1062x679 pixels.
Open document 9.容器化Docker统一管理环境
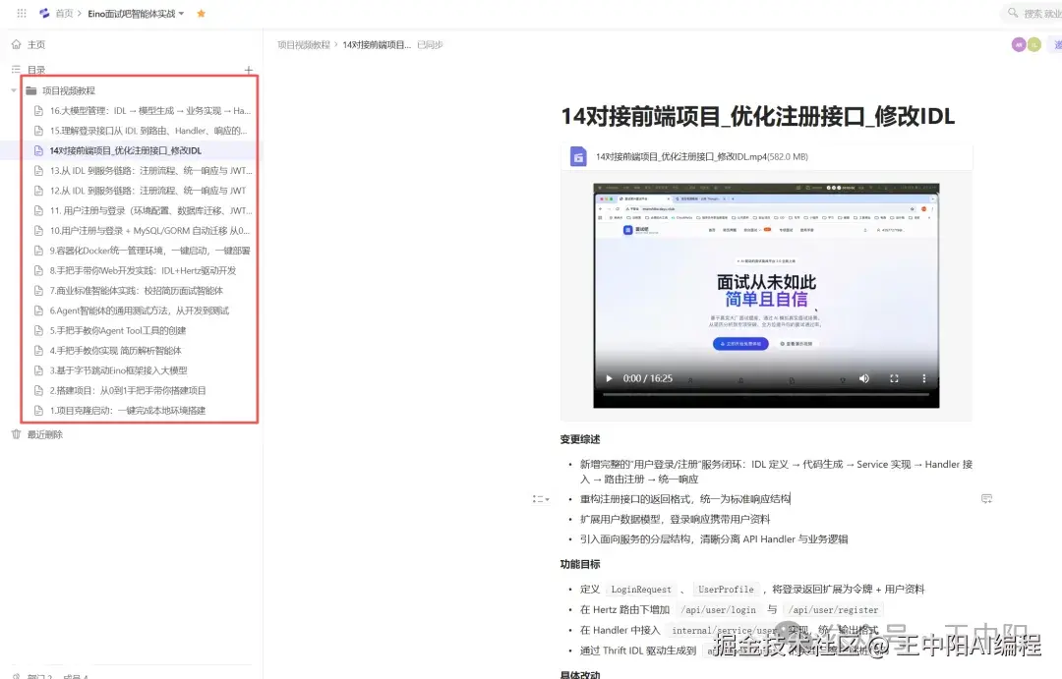[x=149, y=251]
